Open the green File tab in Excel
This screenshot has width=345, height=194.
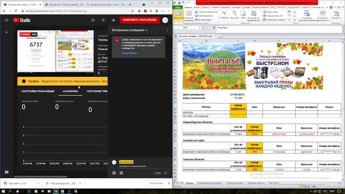pos(178,7)
